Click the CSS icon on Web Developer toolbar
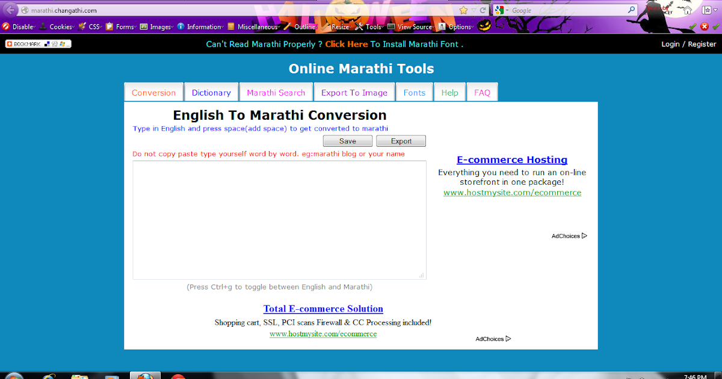The width and height of the screenshot is (722, 379). (x=82, y=26)
